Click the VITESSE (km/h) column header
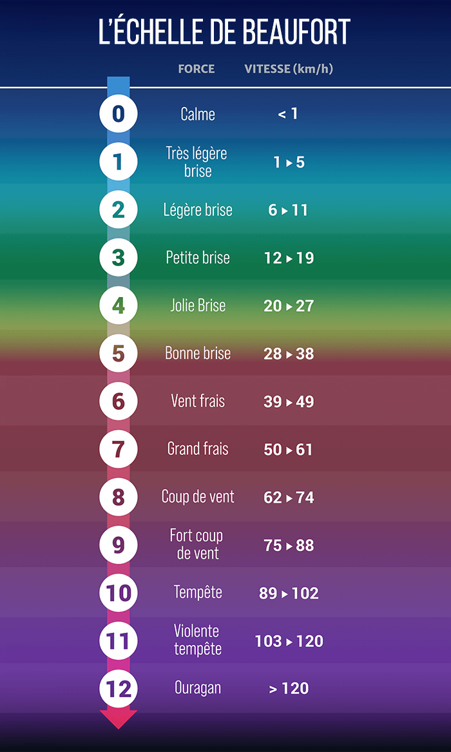The image size is (451, 752). (289, 69)
